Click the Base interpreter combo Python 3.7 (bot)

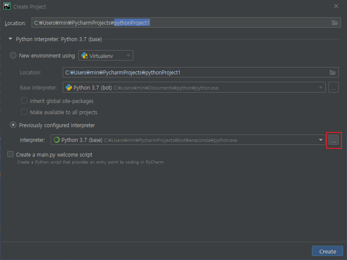(194, 87)
